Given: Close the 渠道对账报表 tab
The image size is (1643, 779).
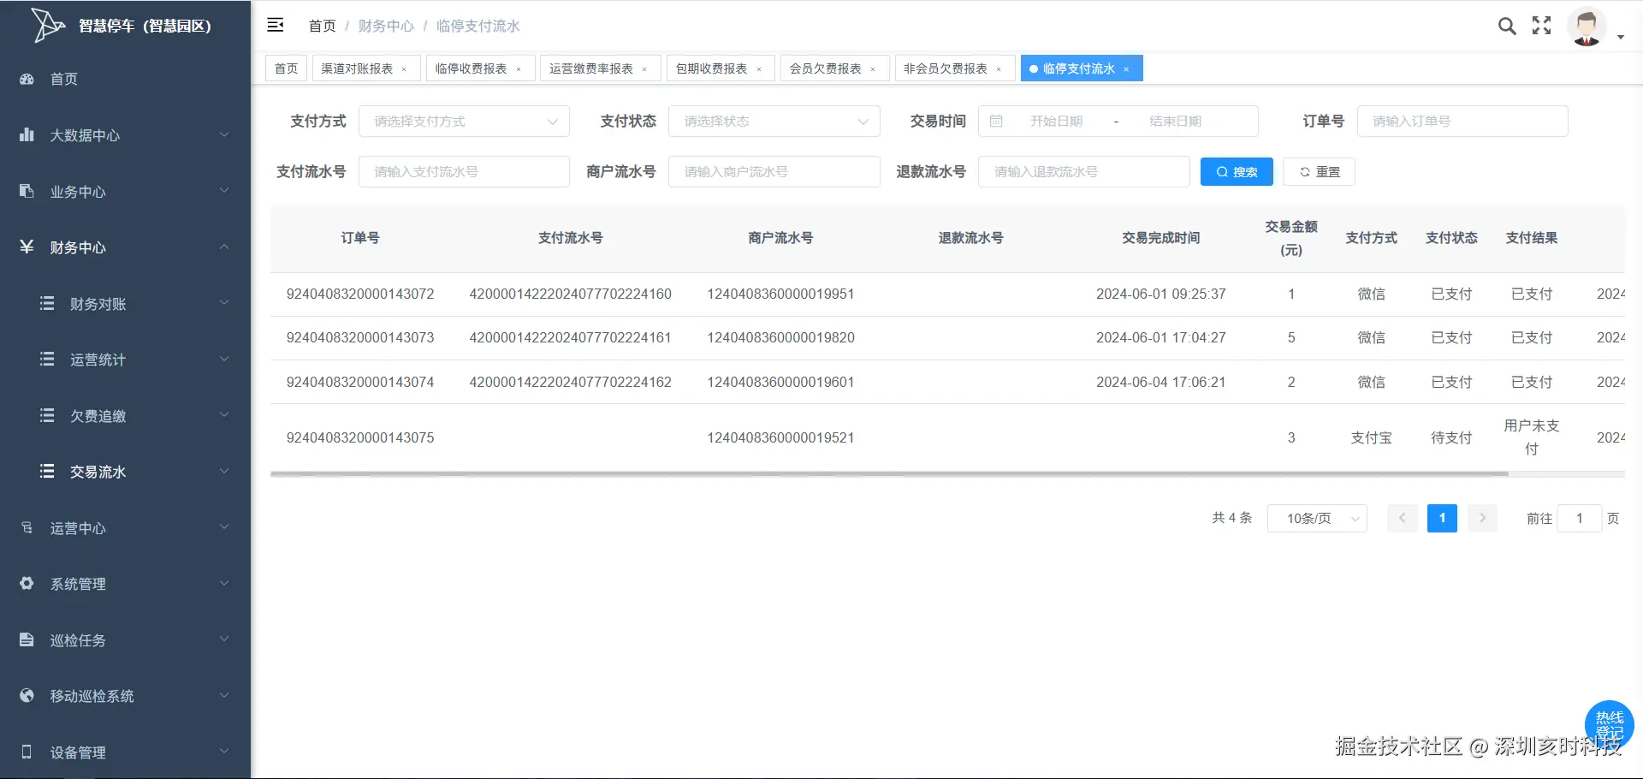Looking at the screenshot, I should (x=404, y=69).
